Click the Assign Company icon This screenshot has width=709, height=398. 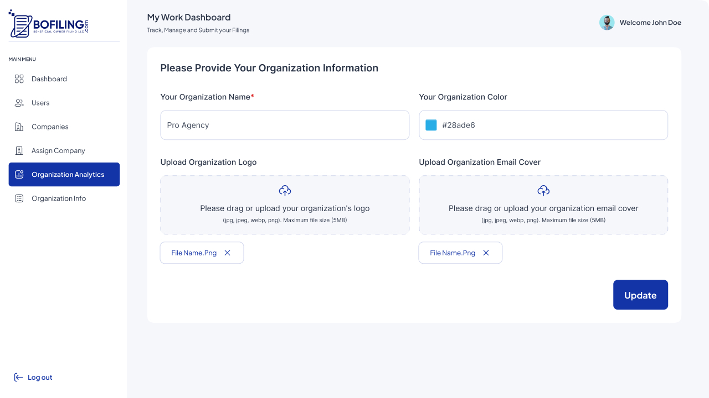click(19, 150)
